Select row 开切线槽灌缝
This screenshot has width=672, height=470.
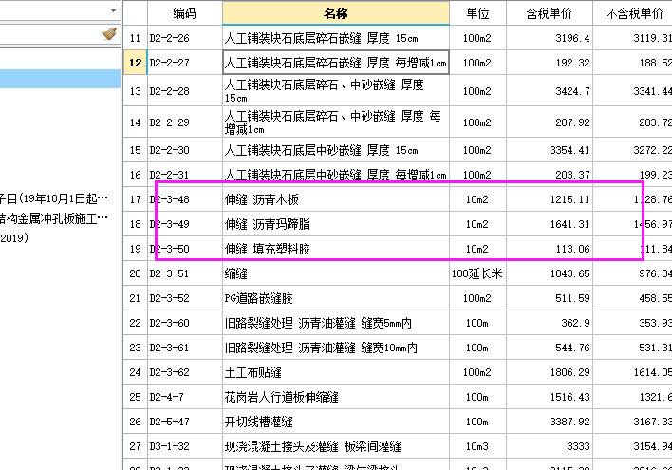[336, 422]
